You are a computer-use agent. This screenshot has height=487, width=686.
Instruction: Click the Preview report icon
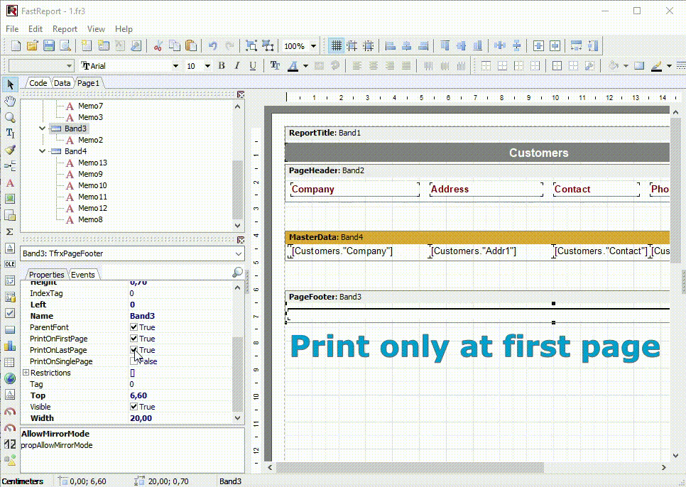[65, 46]
